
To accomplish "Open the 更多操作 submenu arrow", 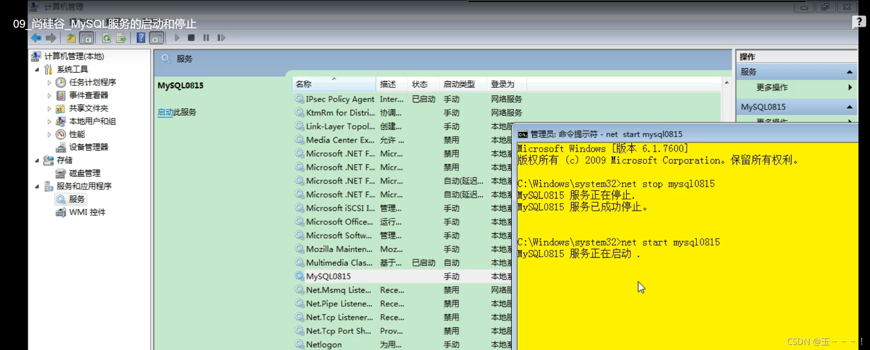I will [x=850, y=87].
